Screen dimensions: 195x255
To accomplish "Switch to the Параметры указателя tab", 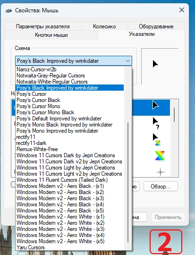I will [43, 26].
